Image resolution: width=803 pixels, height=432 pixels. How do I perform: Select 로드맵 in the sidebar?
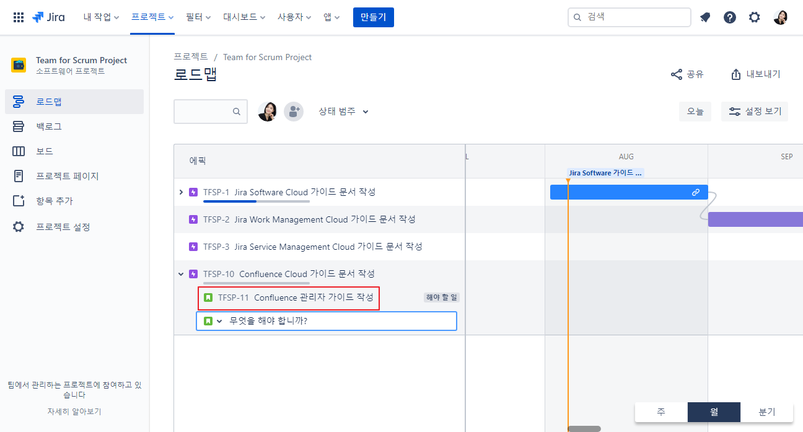[x=74, y=102]
